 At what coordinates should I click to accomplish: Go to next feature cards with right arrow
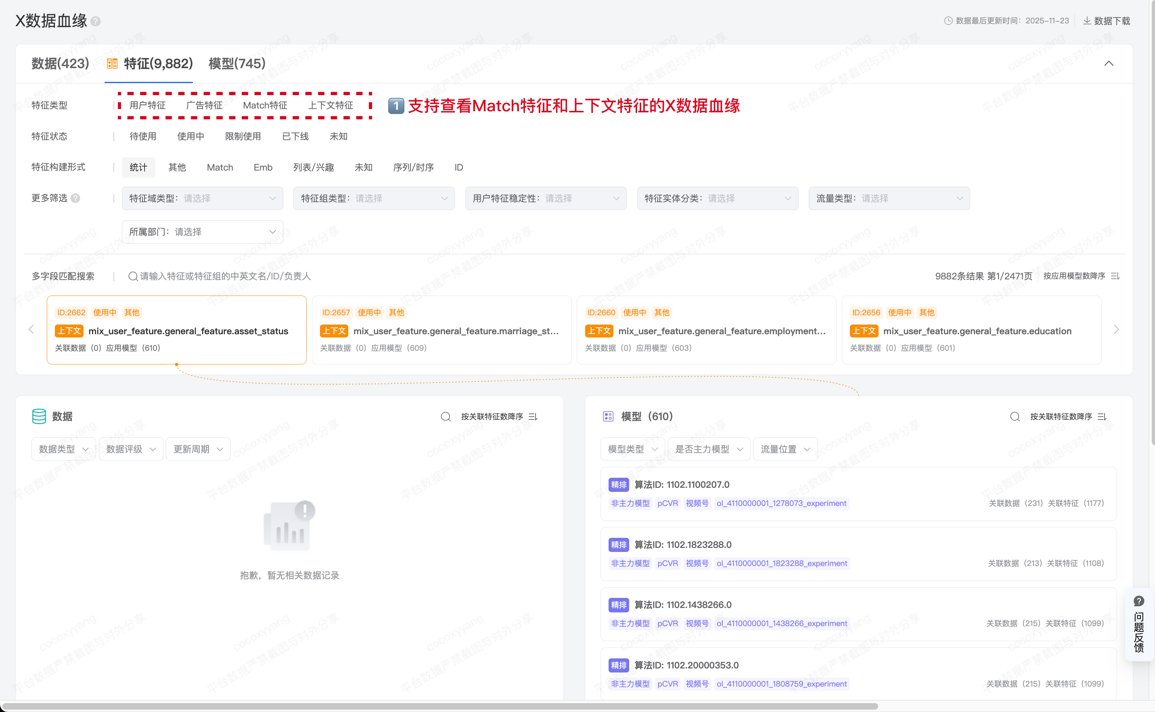(1116, 330)
